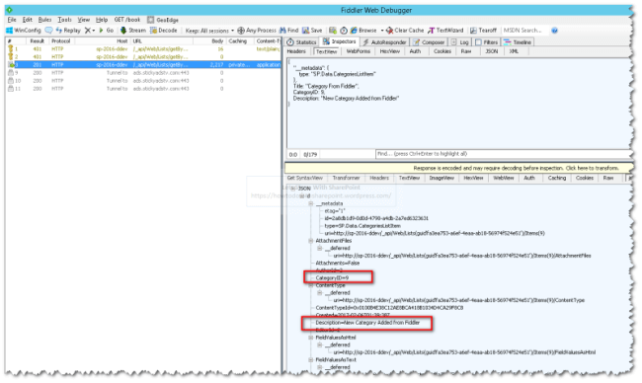Click the Tearoff toolbar button
This screenshot has height=383, width=642.
(483, 31)
